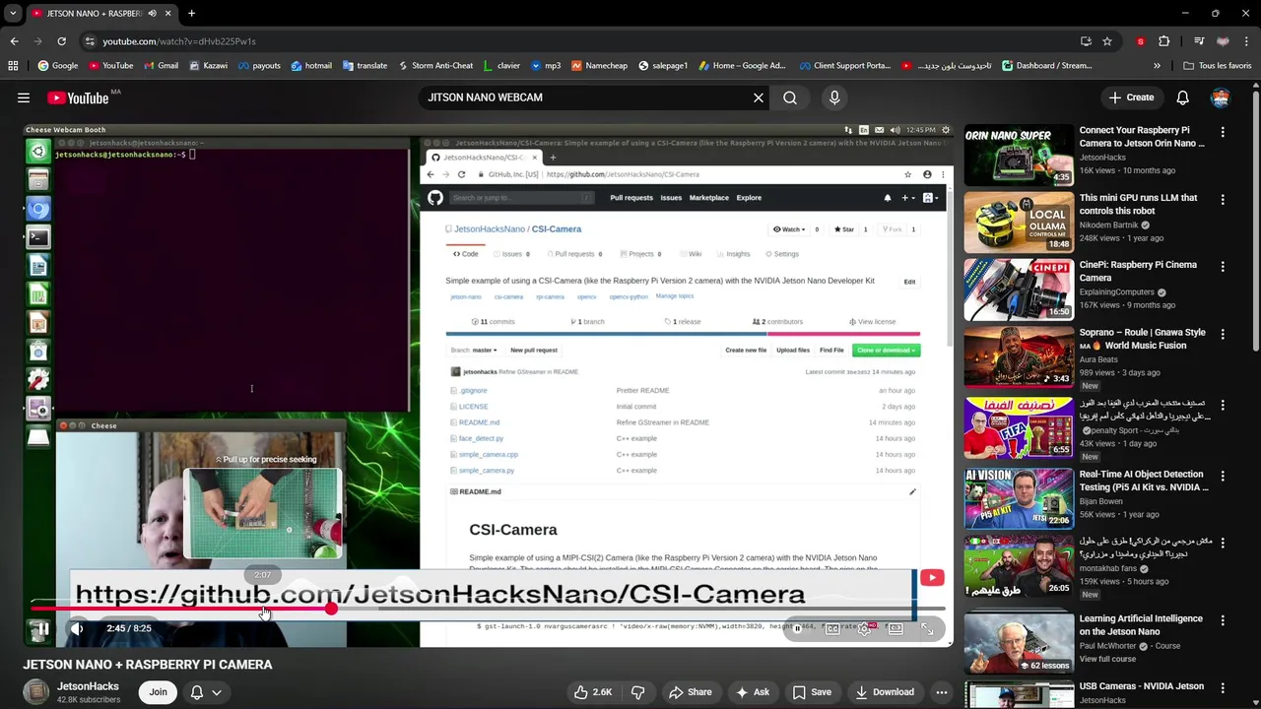Open a new browser tab
This screenshot has width=1261, height=709.
[x=191, y=14]
